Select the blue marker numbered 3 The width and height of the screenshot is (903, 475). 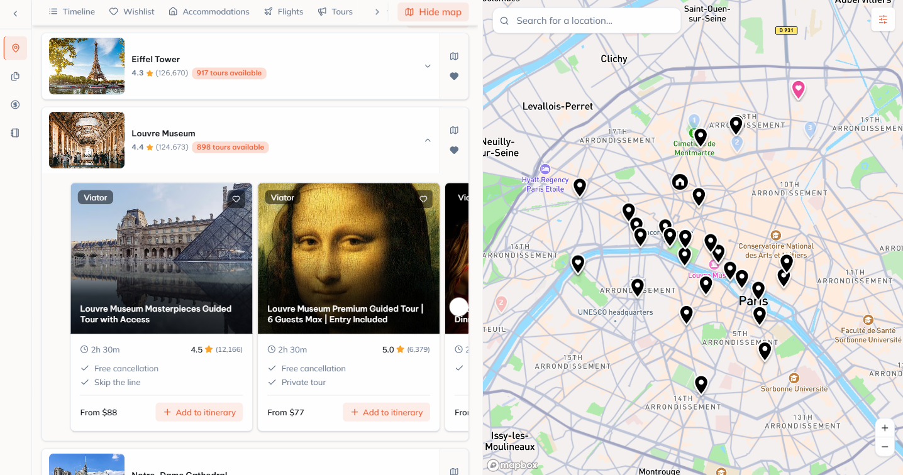(810, 129)
